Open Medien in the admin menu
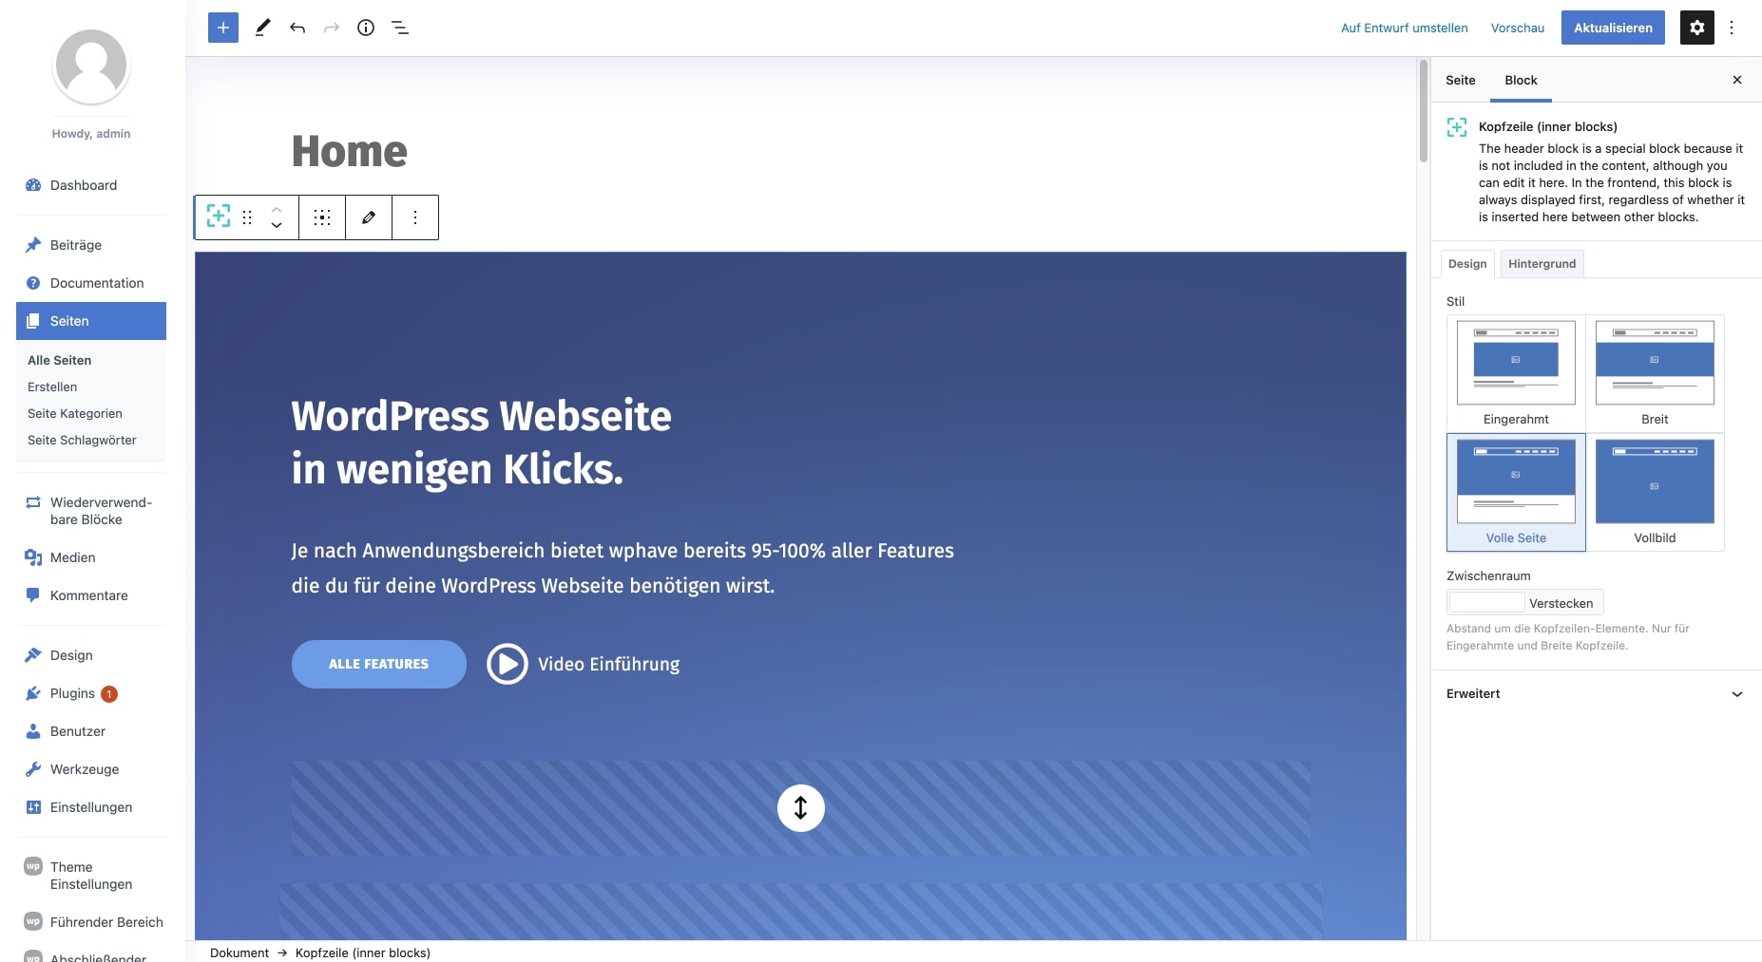This screenshot has height=962, width=1762. tap(91, 557)
